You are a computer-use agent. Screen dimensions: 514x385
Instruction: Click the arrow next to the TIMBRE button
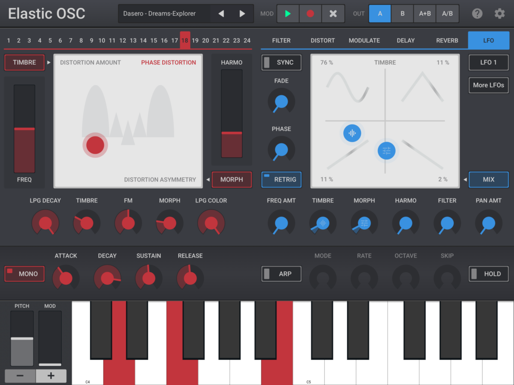(49, 62)
